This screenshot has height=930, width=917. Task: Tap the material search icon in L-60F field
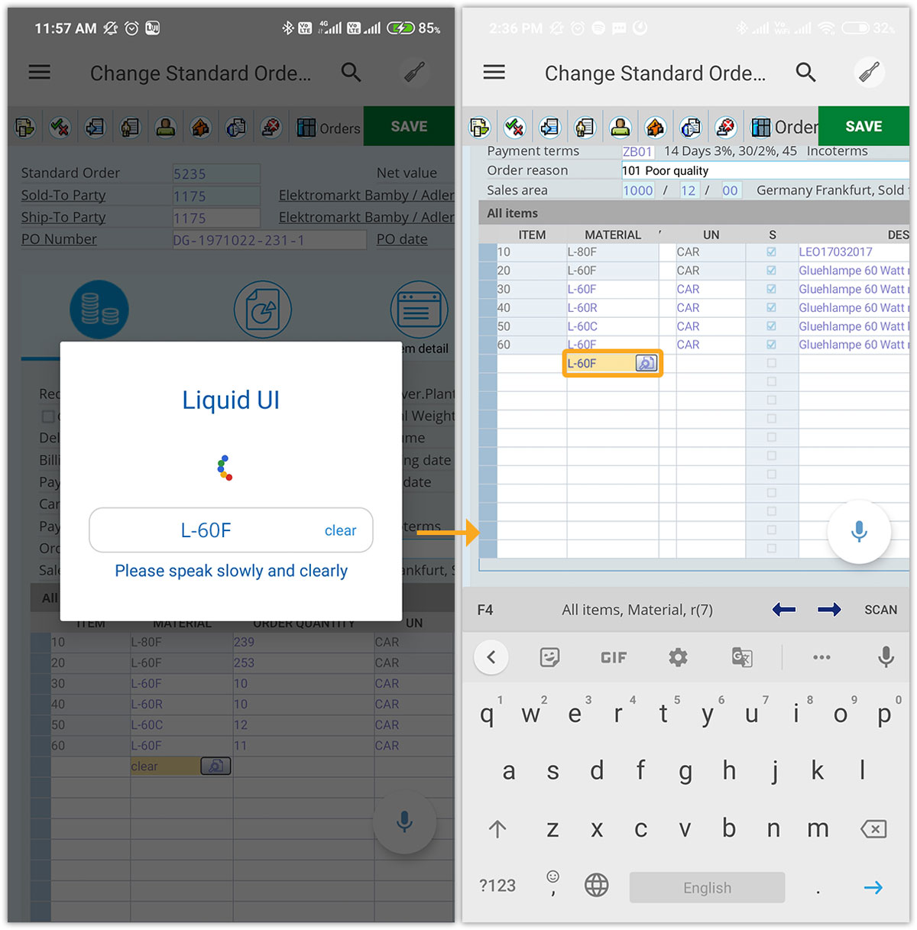(646, 364)
